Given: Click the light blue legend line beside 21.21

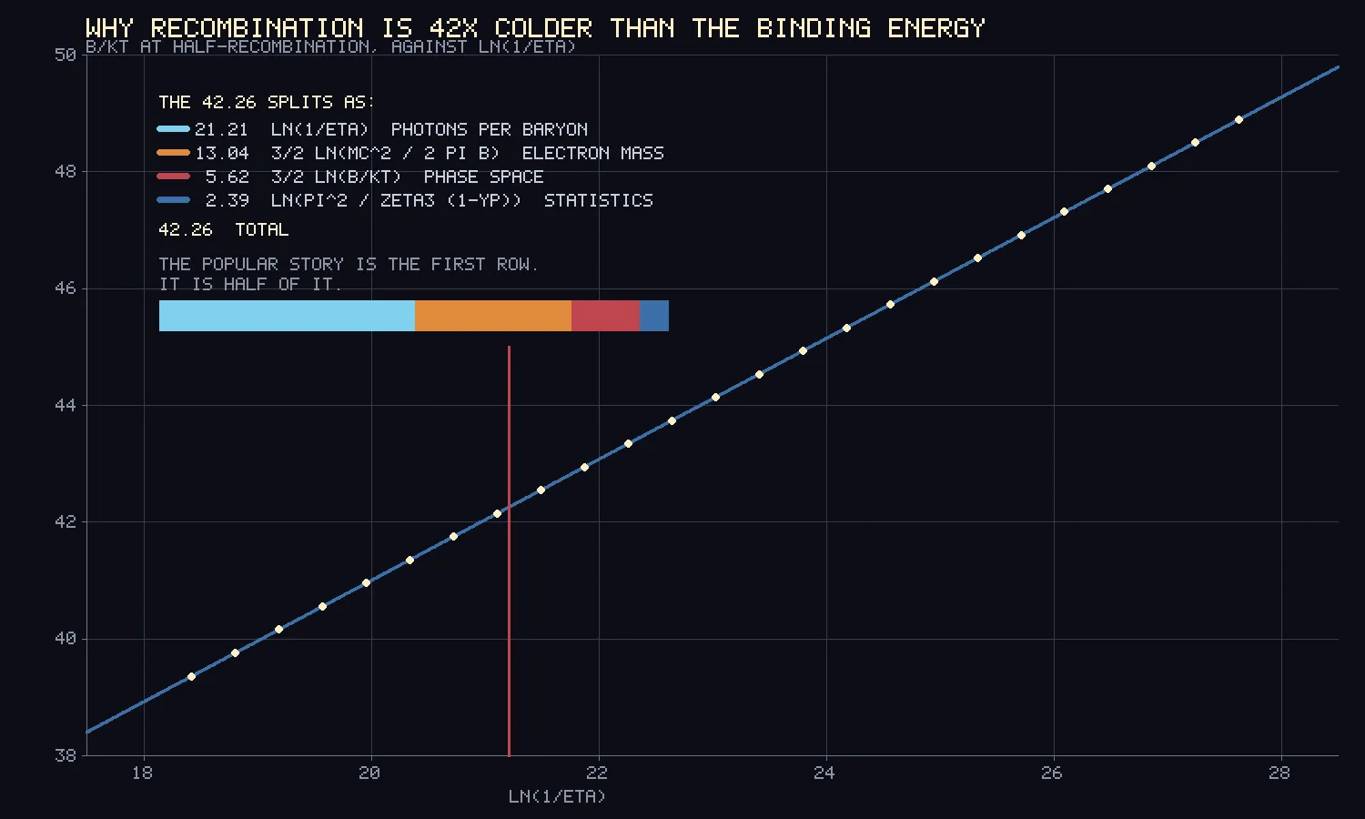Looking at the screenshot, I should tap(174, 129).
